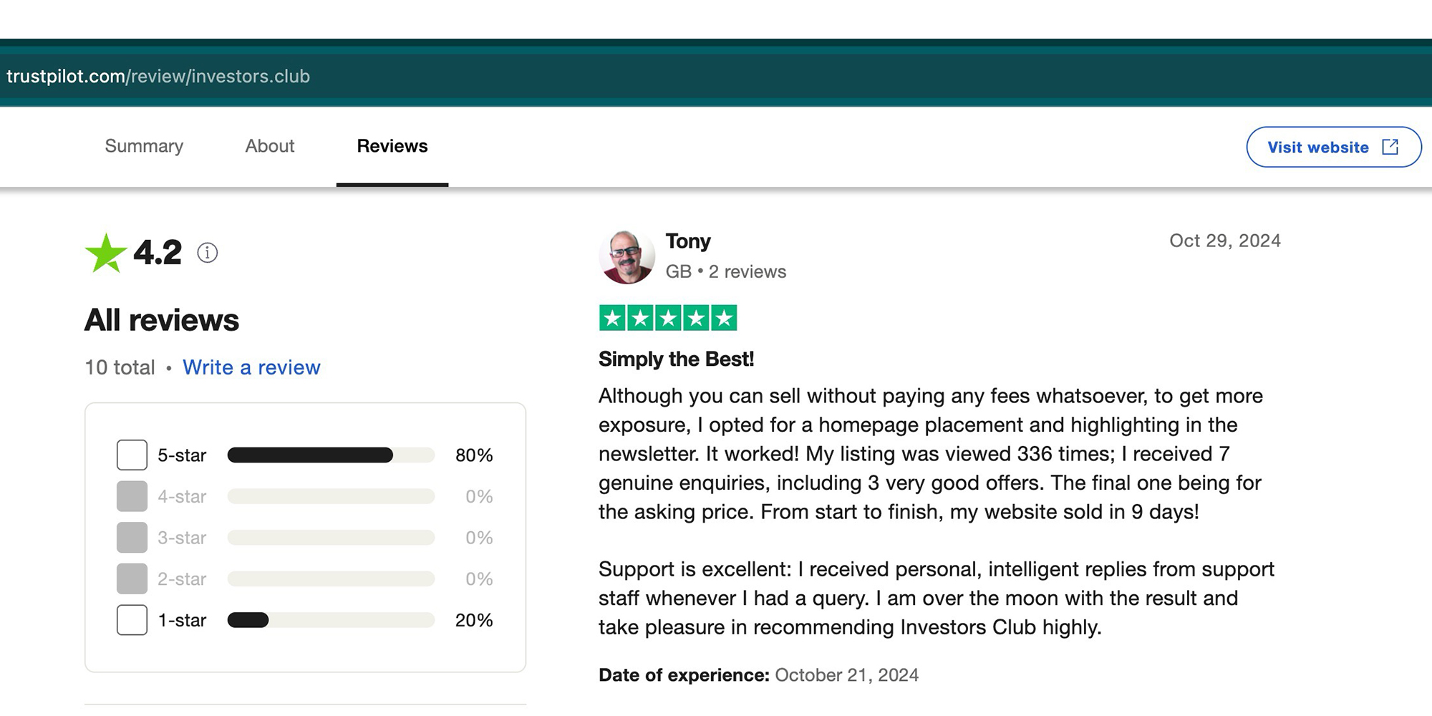This screenshot has width=1432, height=716.
Task: Check the 5-star filter checkbox
Action: coord(132,455)
